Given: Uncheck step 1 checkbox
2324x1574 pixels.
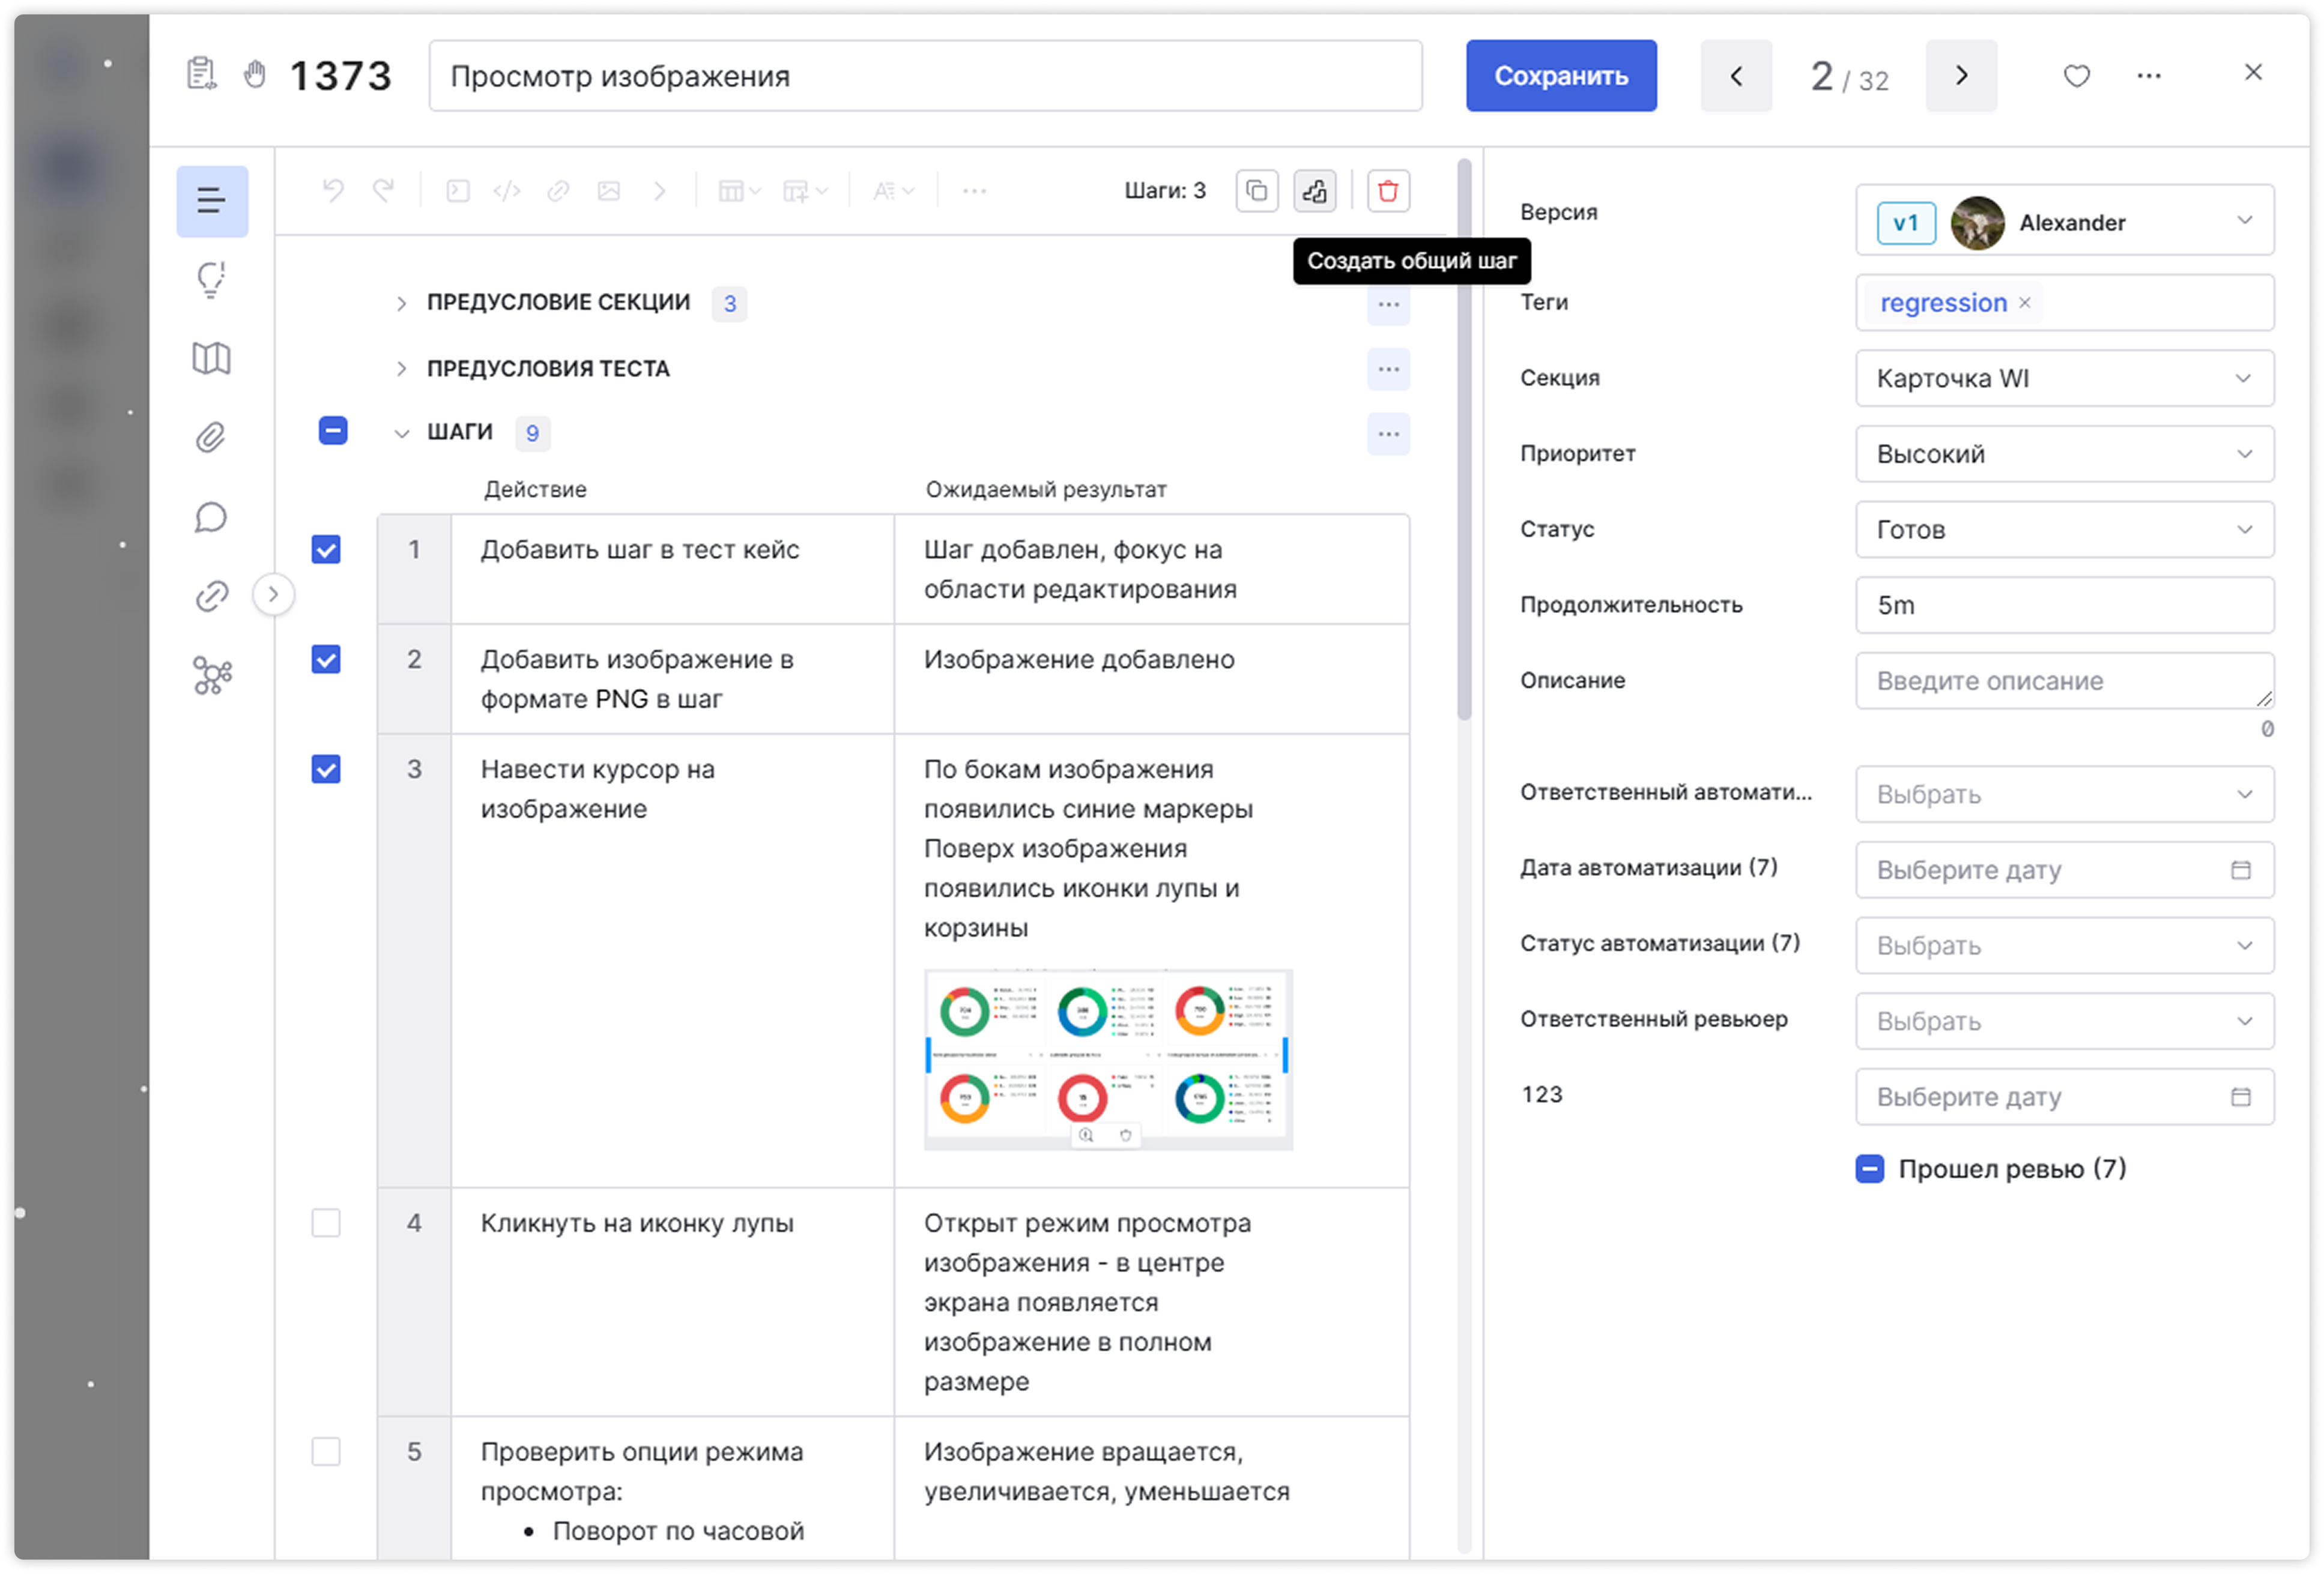Looking at the screenshot, I should click(326, 550).
